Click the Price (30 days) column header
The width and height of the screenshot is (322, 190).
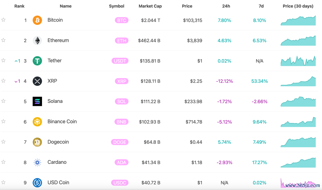point(298,6)
